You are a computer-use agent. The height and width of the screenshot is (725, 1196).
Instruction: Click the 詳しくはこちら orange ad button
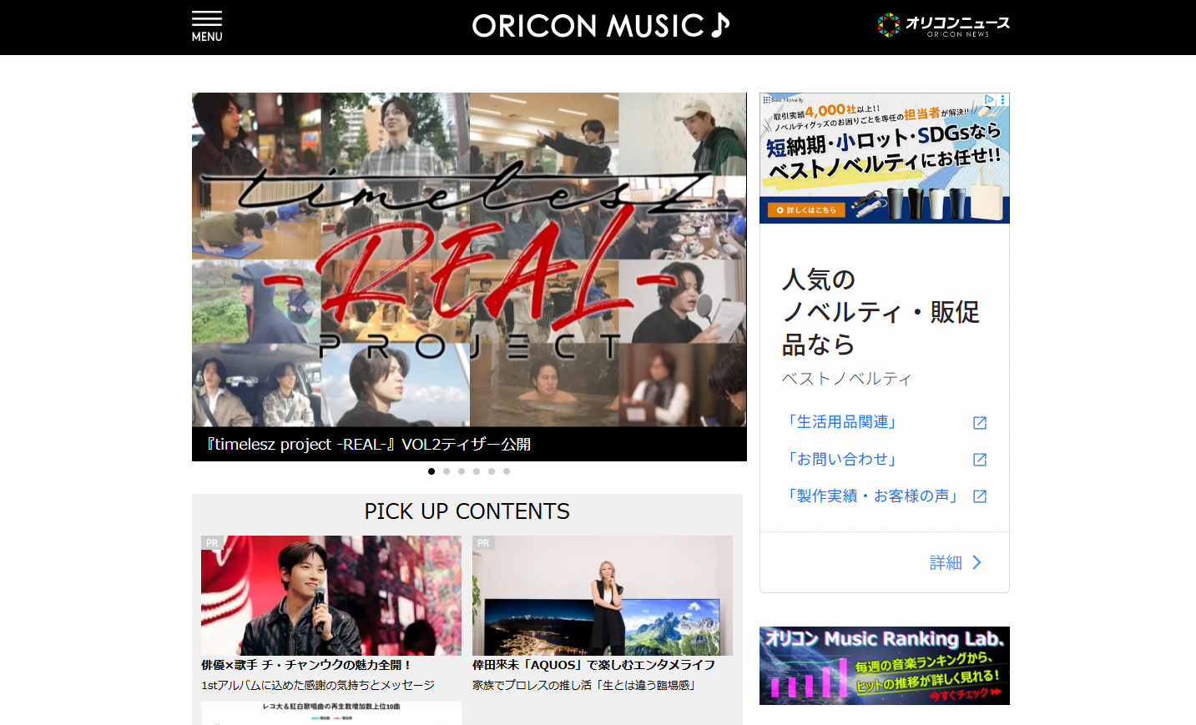coord(805,210)
